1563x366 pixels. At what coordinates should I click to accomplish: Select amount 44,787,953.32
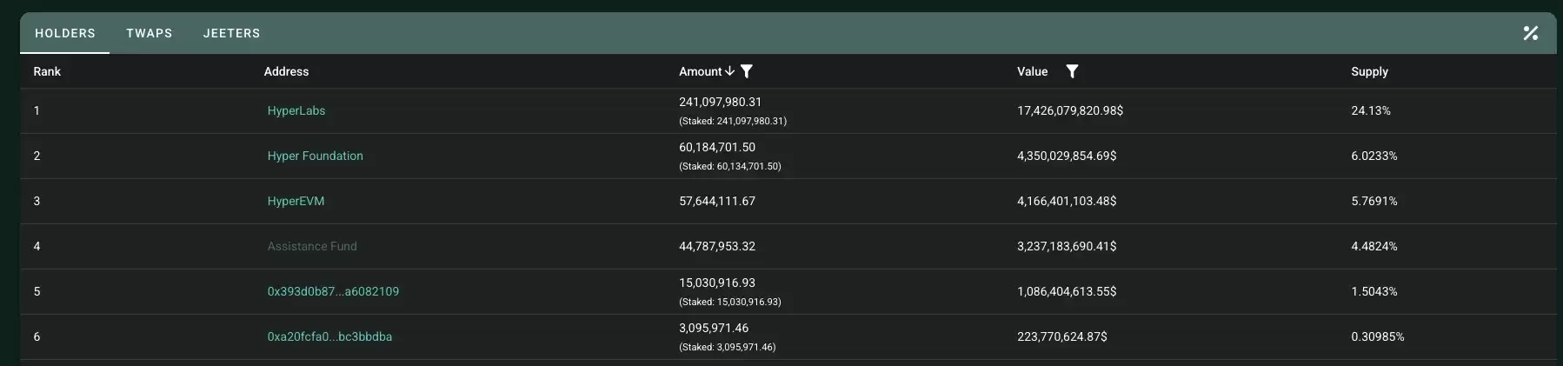pos(717,246)
